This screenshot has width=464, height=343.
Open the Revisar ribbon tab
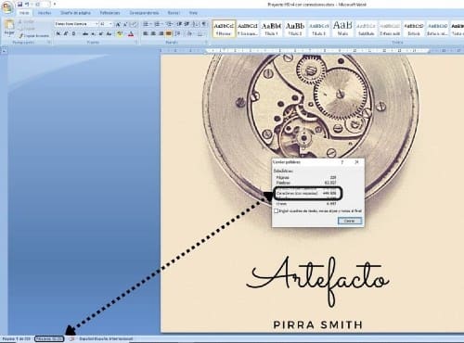[174, 13]
